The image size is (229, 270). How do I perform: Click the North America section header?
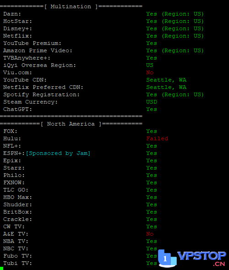pyautogui.click(x=71, y=124)
